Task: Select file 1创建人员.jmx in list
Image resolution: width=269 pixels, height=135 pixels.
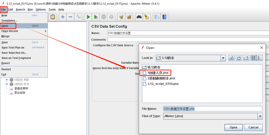Action: click(x=158, y=73)
